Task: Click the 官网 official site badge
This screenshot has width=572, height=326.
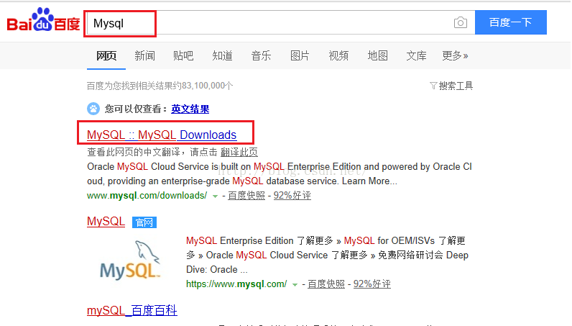Action: point(144,222)
